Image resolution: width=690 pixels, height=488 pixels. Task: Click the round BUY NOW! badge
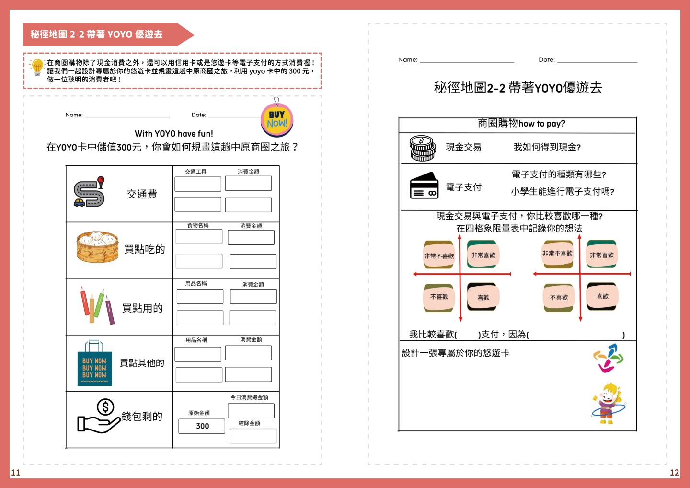tap(277, 120)
